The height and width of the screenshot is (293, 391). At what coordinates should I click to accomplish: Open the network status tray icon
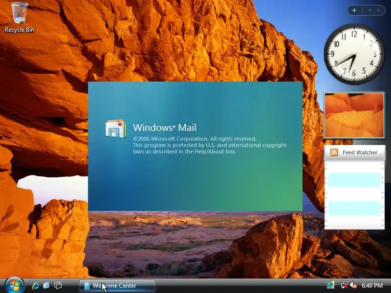point(345,285)
